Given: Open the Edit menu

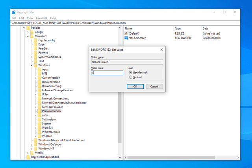Looking at the screenshot, I should (21, 18).
